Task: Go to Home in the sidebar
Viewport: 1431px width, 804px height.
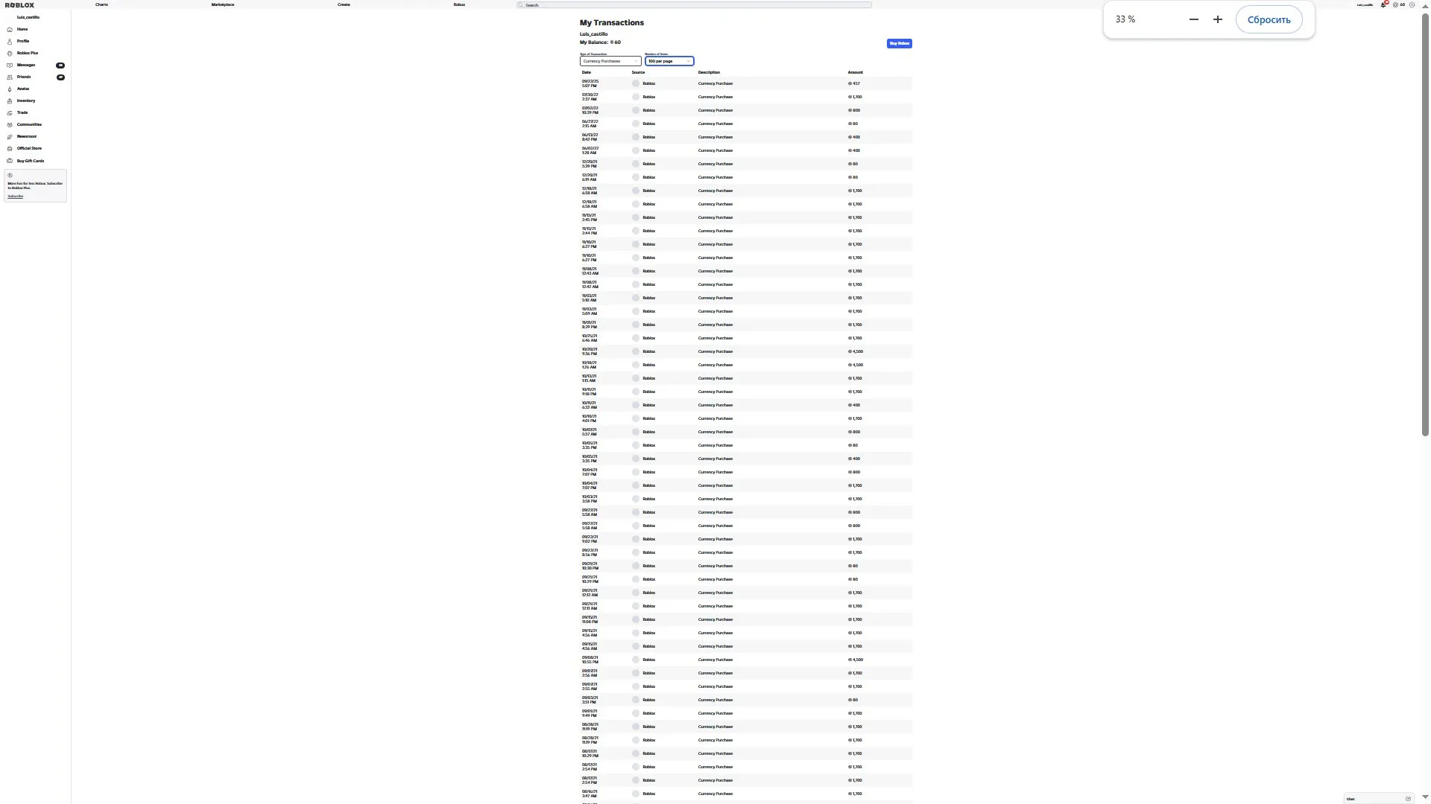Action: point(22,29)
